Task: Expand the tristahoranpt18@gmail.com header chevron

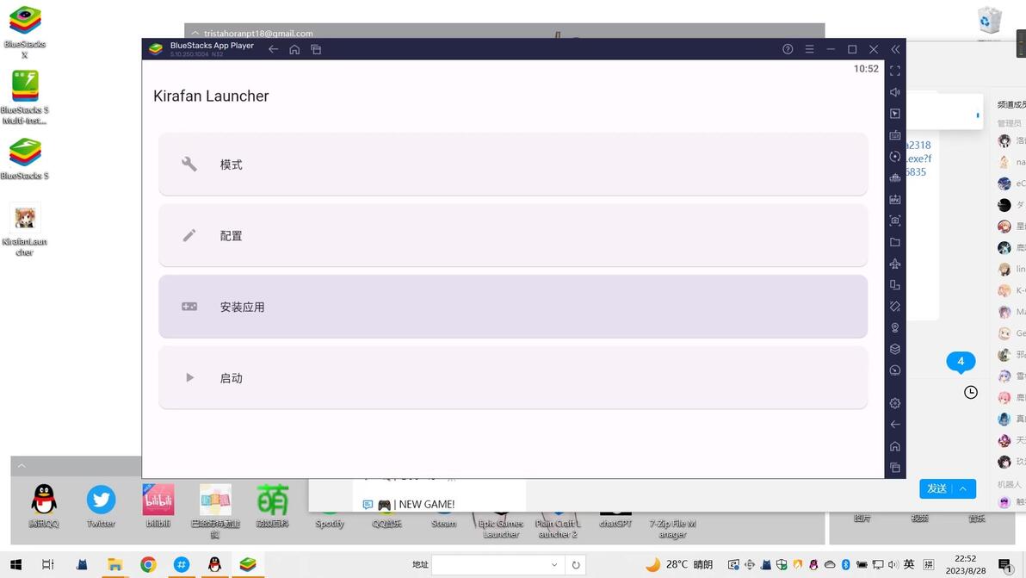Action: coord(195,33)
